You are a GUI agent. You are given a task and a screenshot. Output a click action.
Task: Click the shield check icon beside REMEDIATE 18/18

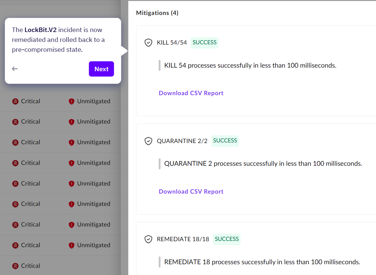point(148,239)
